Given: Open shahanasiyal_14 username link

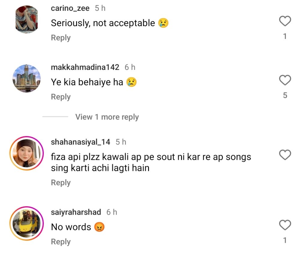Looking at the screenshot, I should tap(80, 142).
